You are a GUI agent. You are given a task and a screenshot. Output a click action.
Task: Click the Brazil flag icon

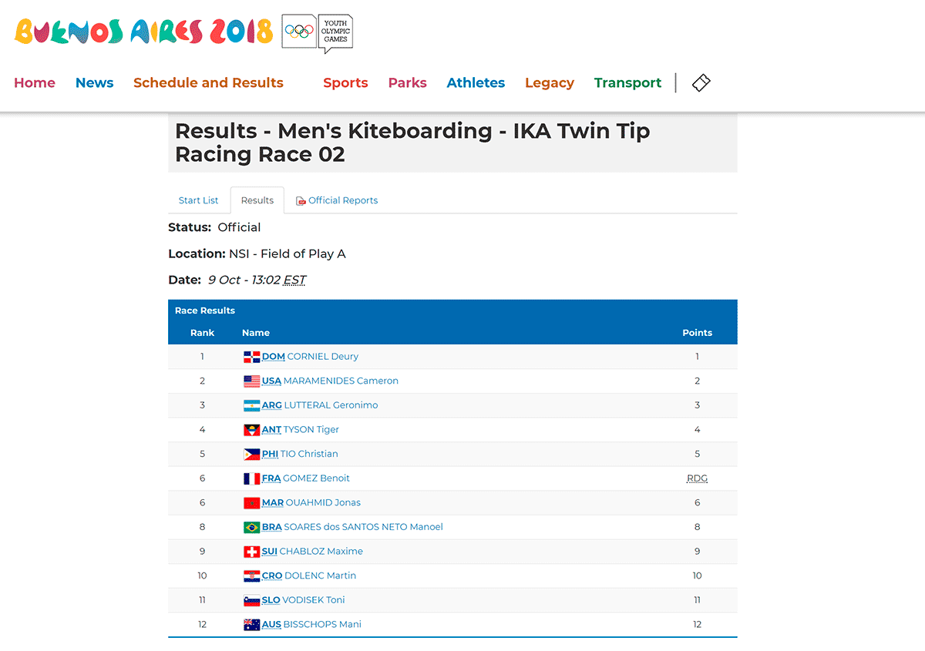click(x=252, y=527)
